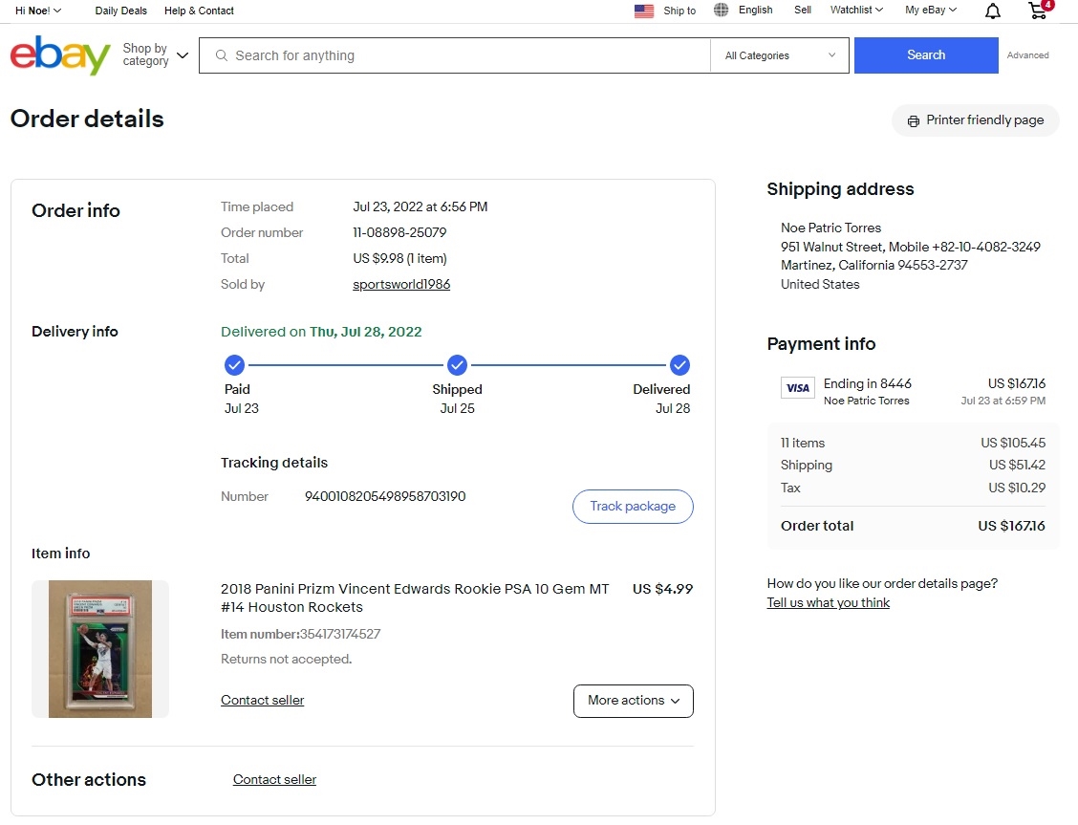Open seller sportsworld1986 profile
Image resolution: width=1078 pixels, height=825 pixels.
pos(401,285)
